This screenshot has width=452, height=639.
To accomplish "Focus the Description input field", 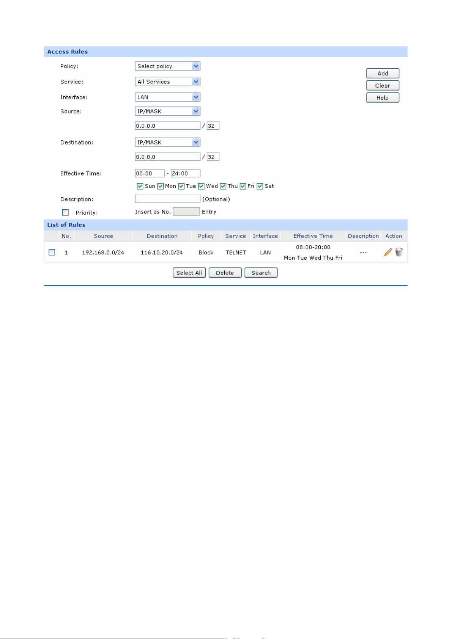I will tap(168, 199).
